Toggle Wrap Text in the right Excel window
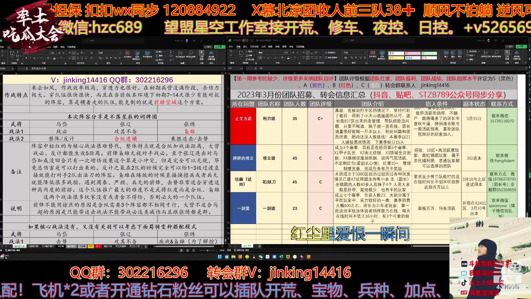Viewport: 531px width, 299px height. (x=330, y=53)
